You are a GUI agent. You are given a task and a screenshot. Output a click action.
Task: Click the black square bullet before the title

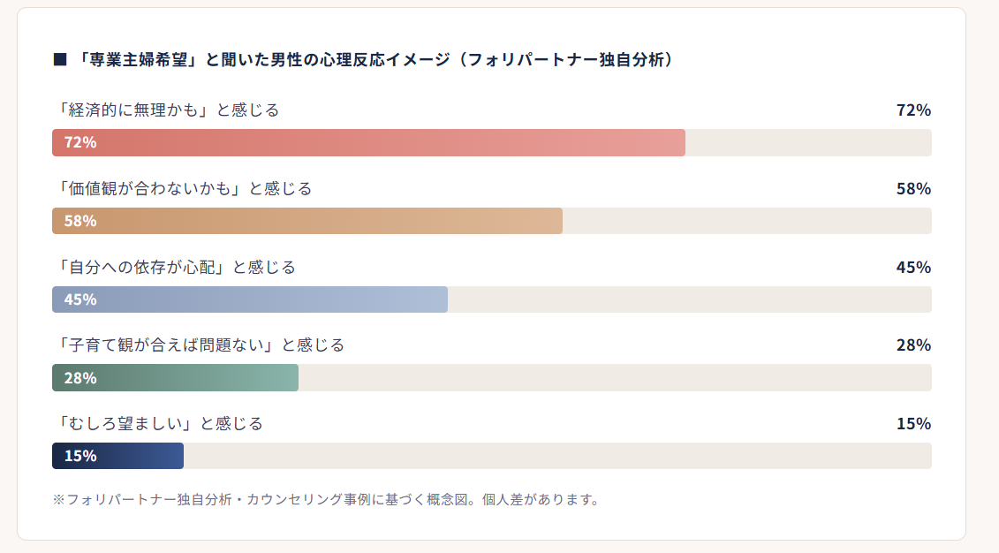pyautogui.click(x=60, y=60)
